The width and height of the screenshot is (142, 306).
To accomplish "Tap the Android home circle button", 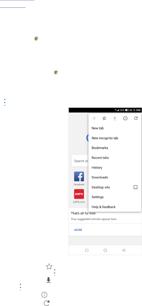I will 105,250.
